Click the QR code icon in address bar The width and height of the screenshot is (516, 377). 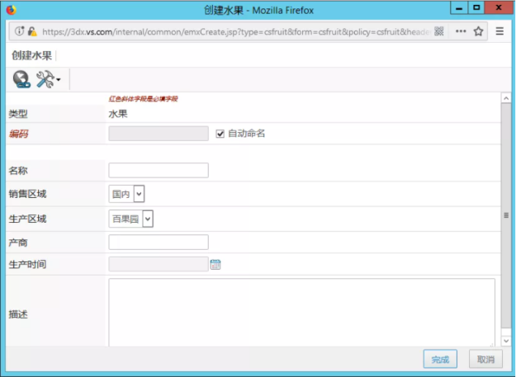pos(439,31)
